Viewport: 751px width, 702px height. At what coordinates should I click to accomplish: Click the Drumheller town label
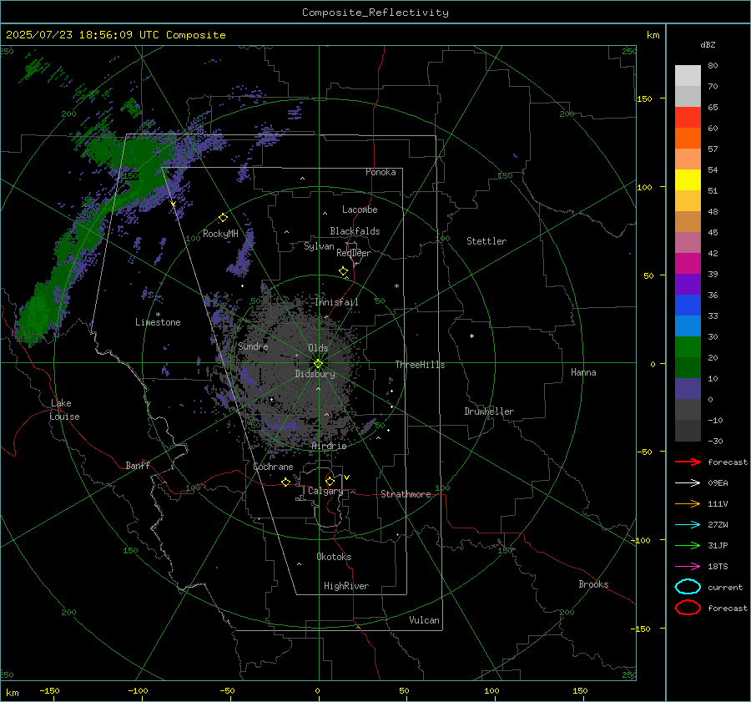[489, 412]
